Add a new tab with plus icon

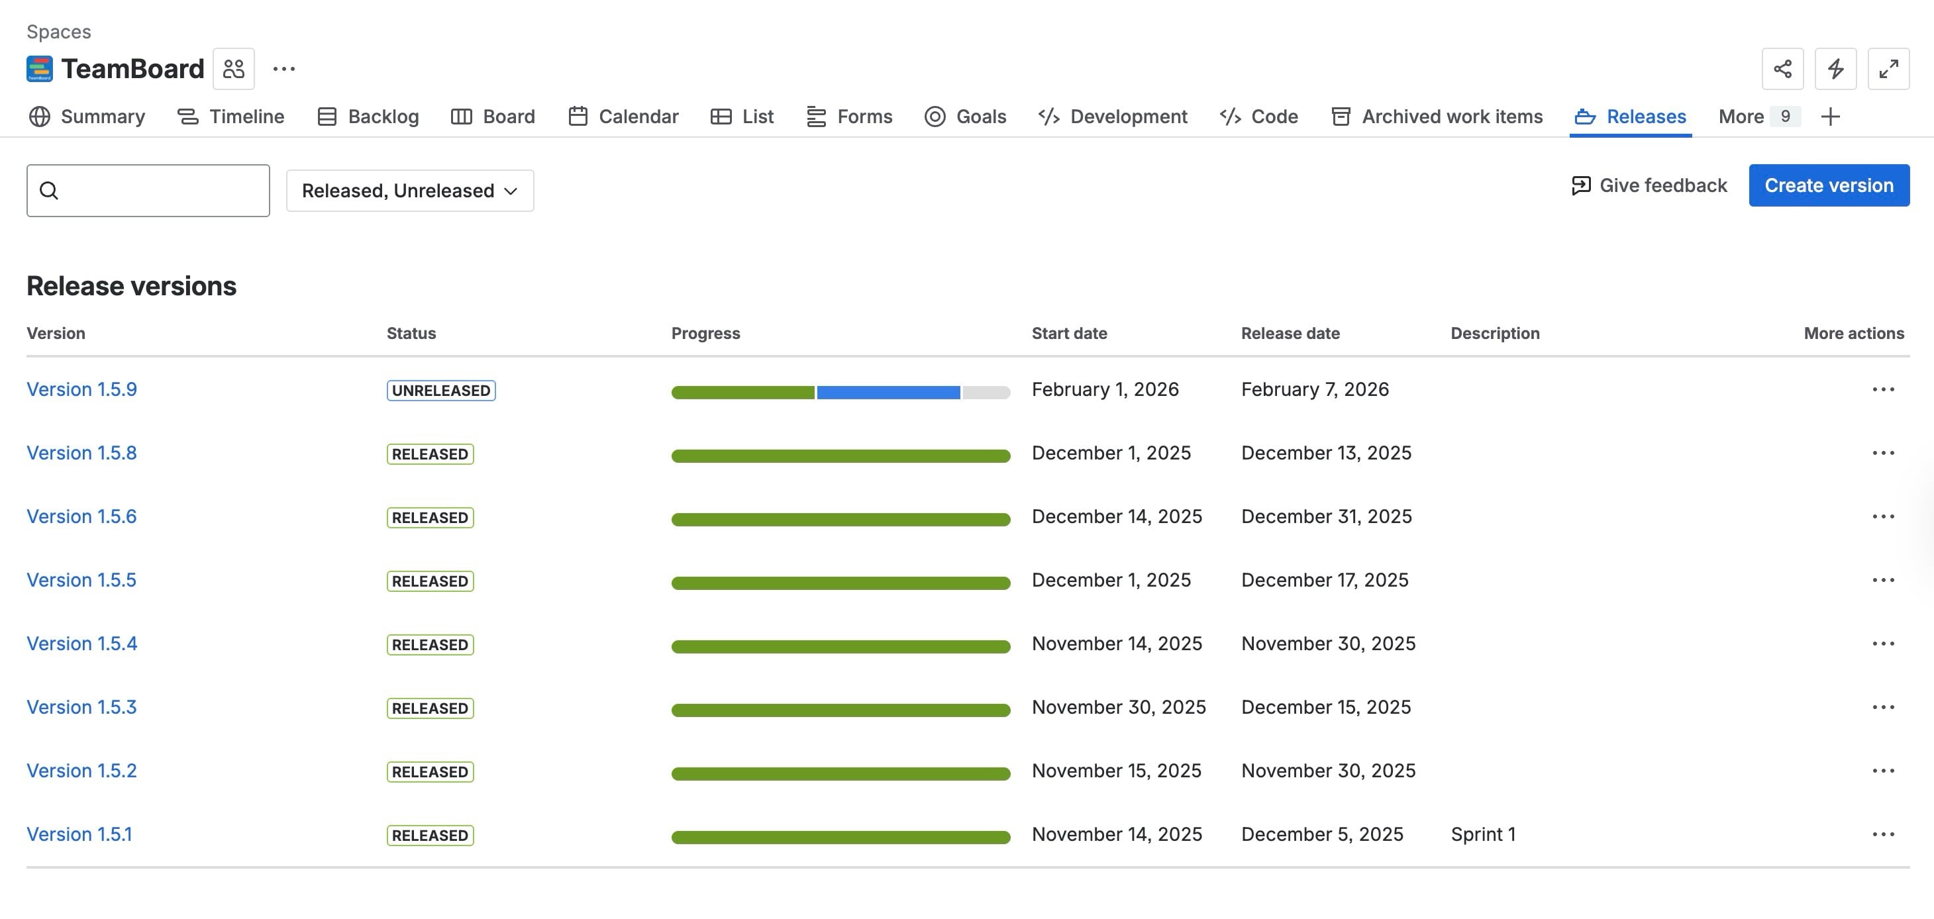coord(1831,117)
